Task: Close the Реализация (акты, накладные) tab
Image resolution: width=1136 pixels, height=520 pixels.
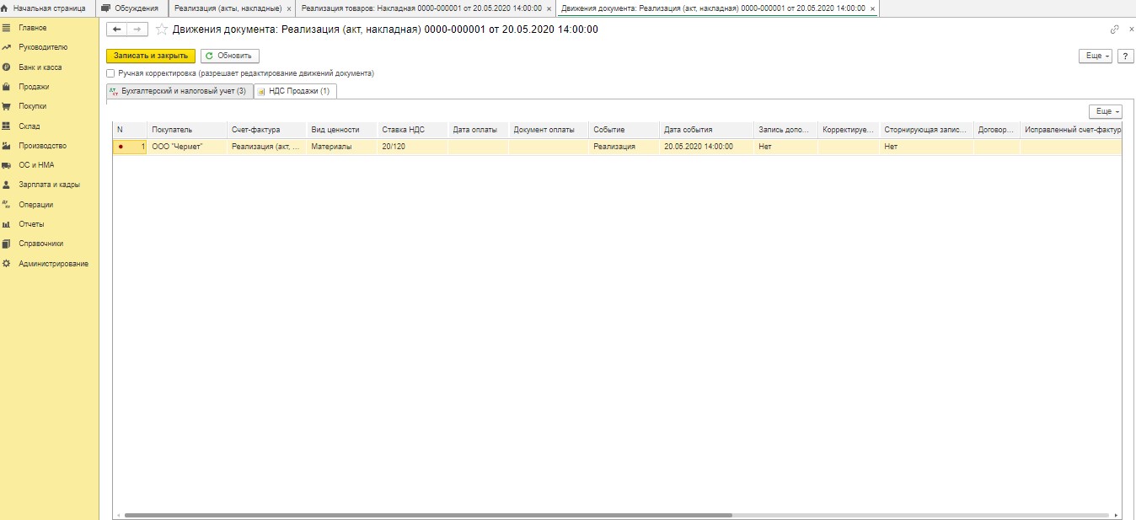Action: click(x=289, y=8)
